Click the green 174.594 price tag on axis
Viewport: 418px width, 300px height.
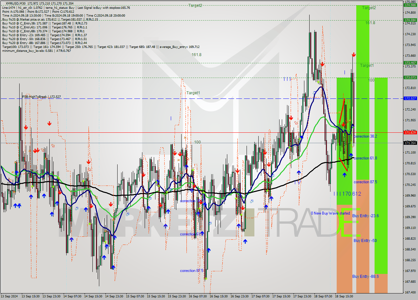pos(410,20)
